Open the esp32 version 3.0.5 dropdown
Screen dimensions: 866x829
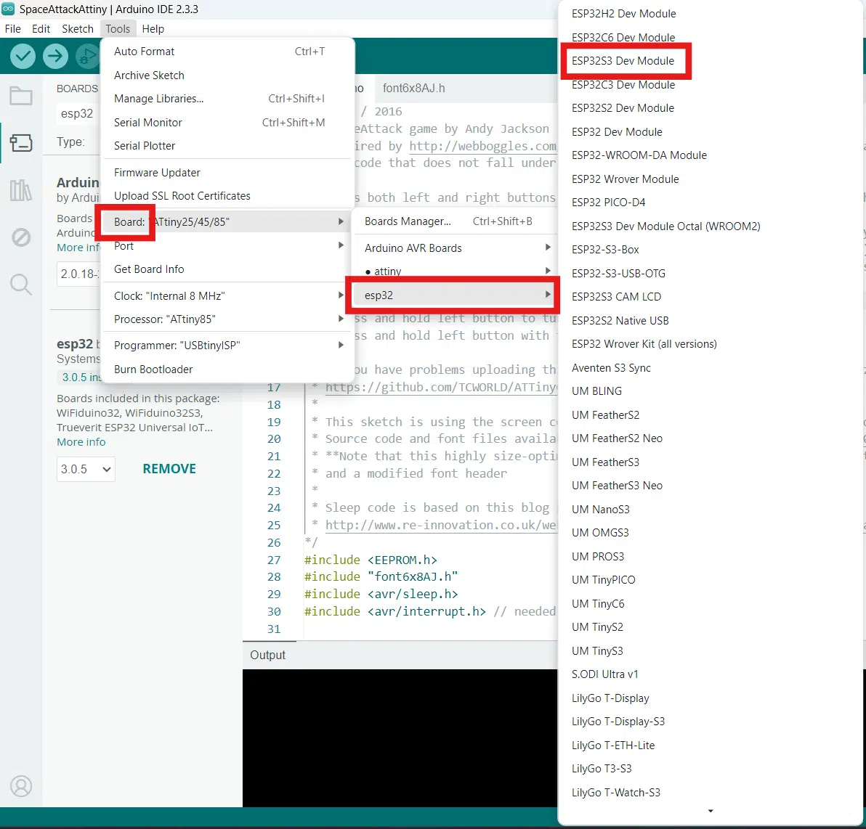[x=86, y=469]
